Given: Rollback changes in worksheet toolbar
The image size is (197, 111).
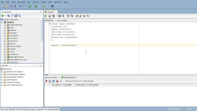Looking at the screenshot, I should point(72,16).
